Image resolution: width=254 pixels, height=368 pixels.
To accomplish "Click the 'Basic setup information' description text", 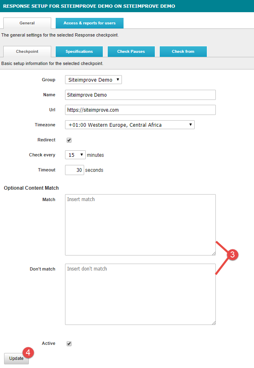I will 52,64.
